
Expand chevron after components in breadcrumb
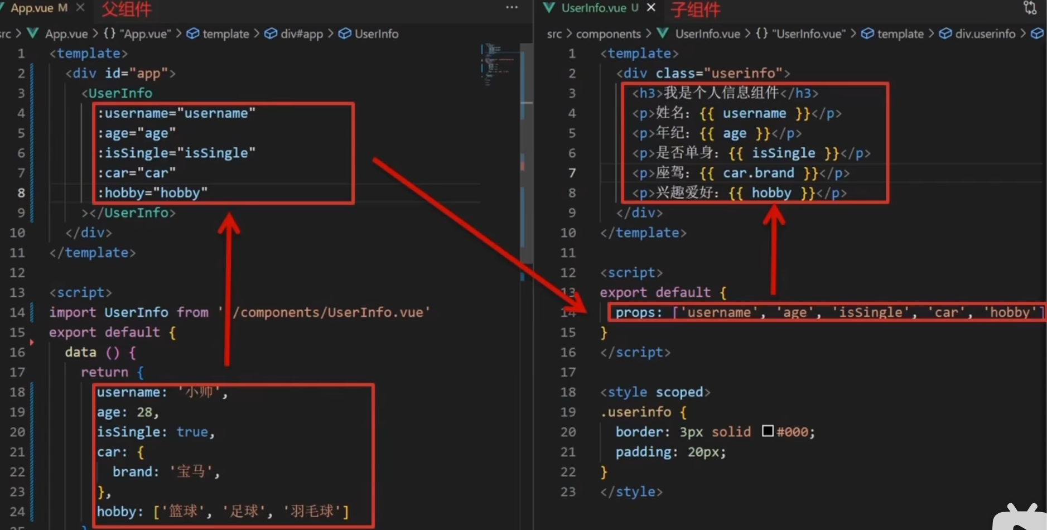click(649, 33)
